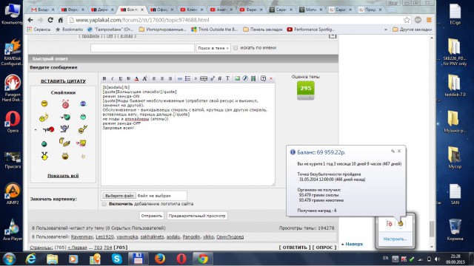The width and height of the screenshot is (474, 266).
Task: Open the Chrome hamburger menu
Action: click(x=429, y=20)
